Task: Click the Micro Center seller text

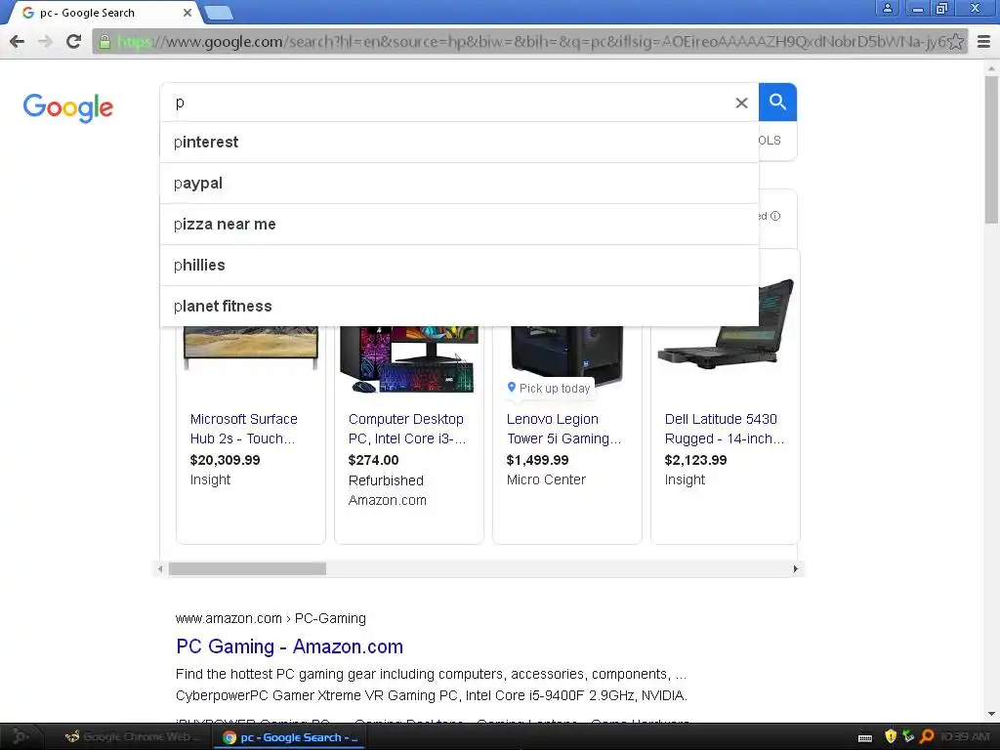Action: pyautogui.click(x=546, y=479)
